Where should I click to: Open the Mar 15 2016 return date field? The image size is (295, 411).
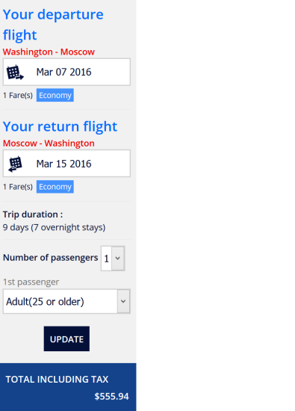click(66, 164)
